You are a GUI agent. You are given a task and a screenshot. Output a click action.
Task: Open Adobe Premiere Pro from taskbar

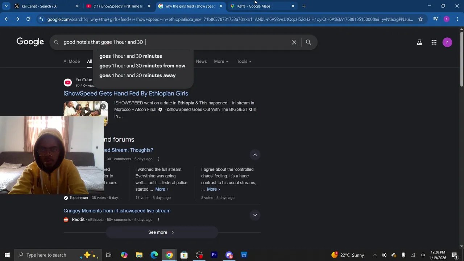coord(214,255)
